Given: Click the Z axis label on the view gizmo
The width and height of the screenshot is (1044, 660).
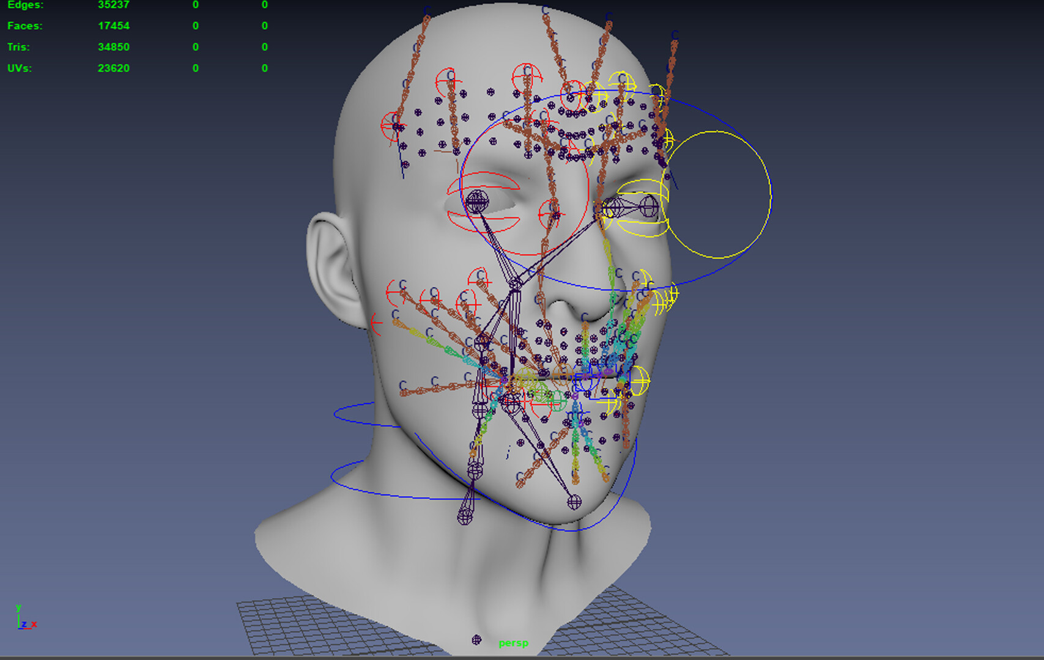Looking at the screenshot, I should tap(24, 625).
